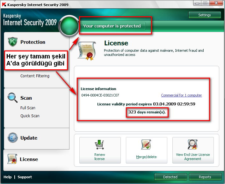
Task: Click expiry date 03.04.2009 02:59:59
Action: click(x=174, y=104)
